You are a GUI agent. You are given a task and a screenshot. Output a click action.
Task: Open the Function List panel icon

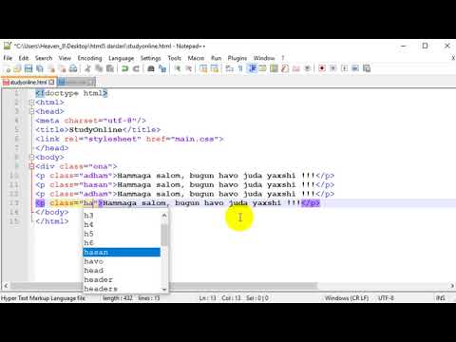(x=285, y=68)
